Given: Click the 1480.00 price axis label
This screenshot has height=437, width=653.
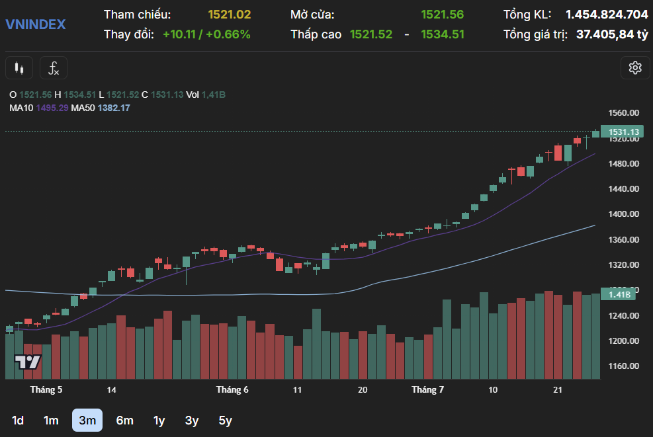Looking at the screenshot, I should (623, 163).
